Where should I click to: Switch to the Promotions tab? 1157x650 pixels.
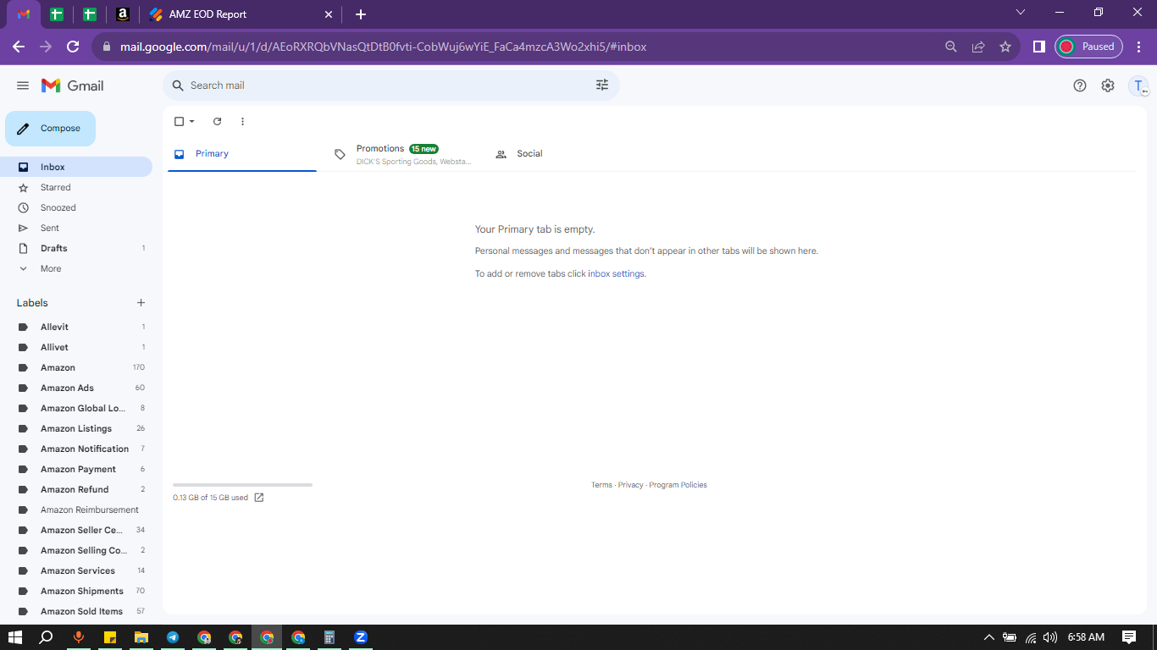coord(403,154)
